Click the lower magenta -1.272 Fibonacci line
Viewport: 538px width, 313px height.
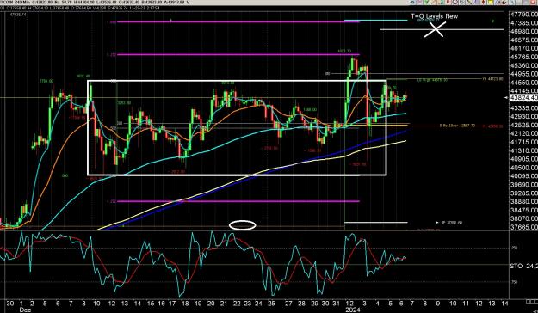[238, 201]
